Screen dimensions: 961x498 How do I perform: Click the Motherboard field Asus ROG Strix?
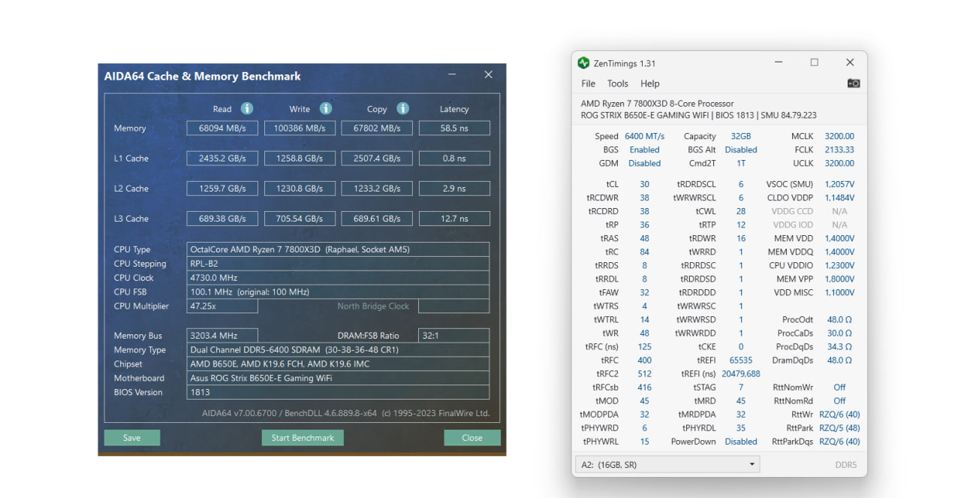(x=338, y=379)
